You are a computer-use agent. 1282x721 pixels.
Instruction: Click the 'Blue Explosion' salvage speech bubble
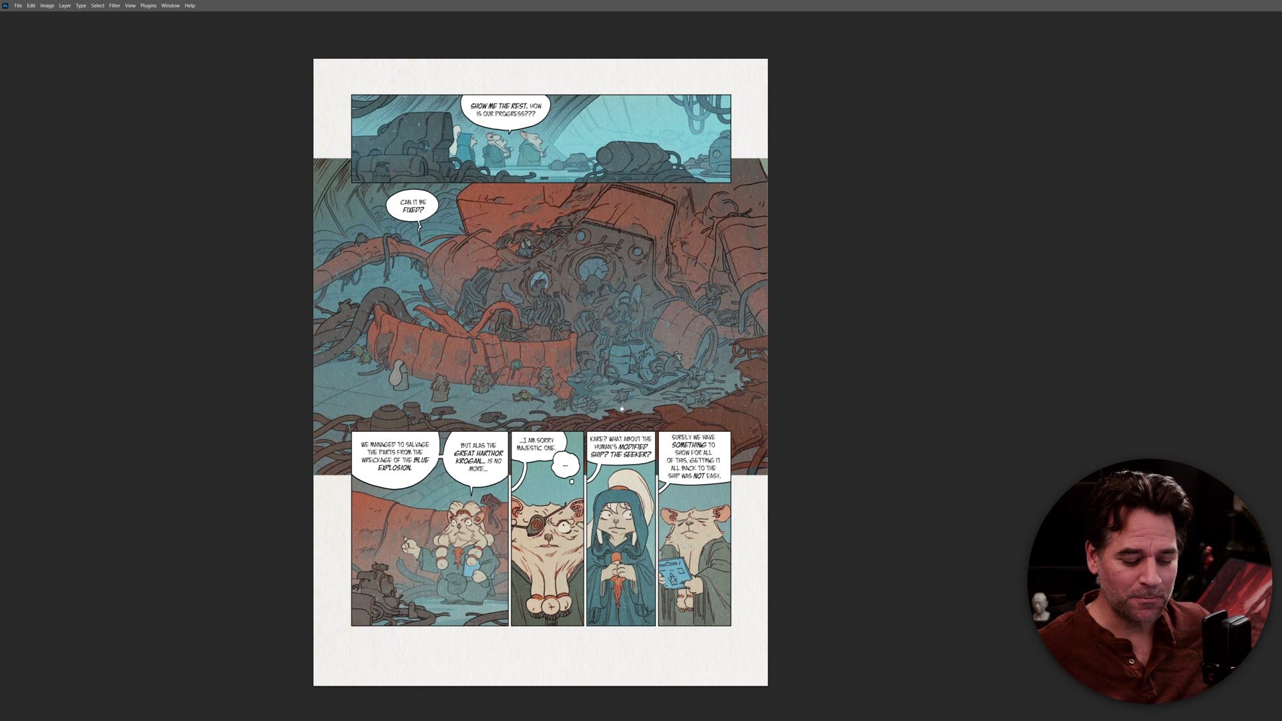395,459
